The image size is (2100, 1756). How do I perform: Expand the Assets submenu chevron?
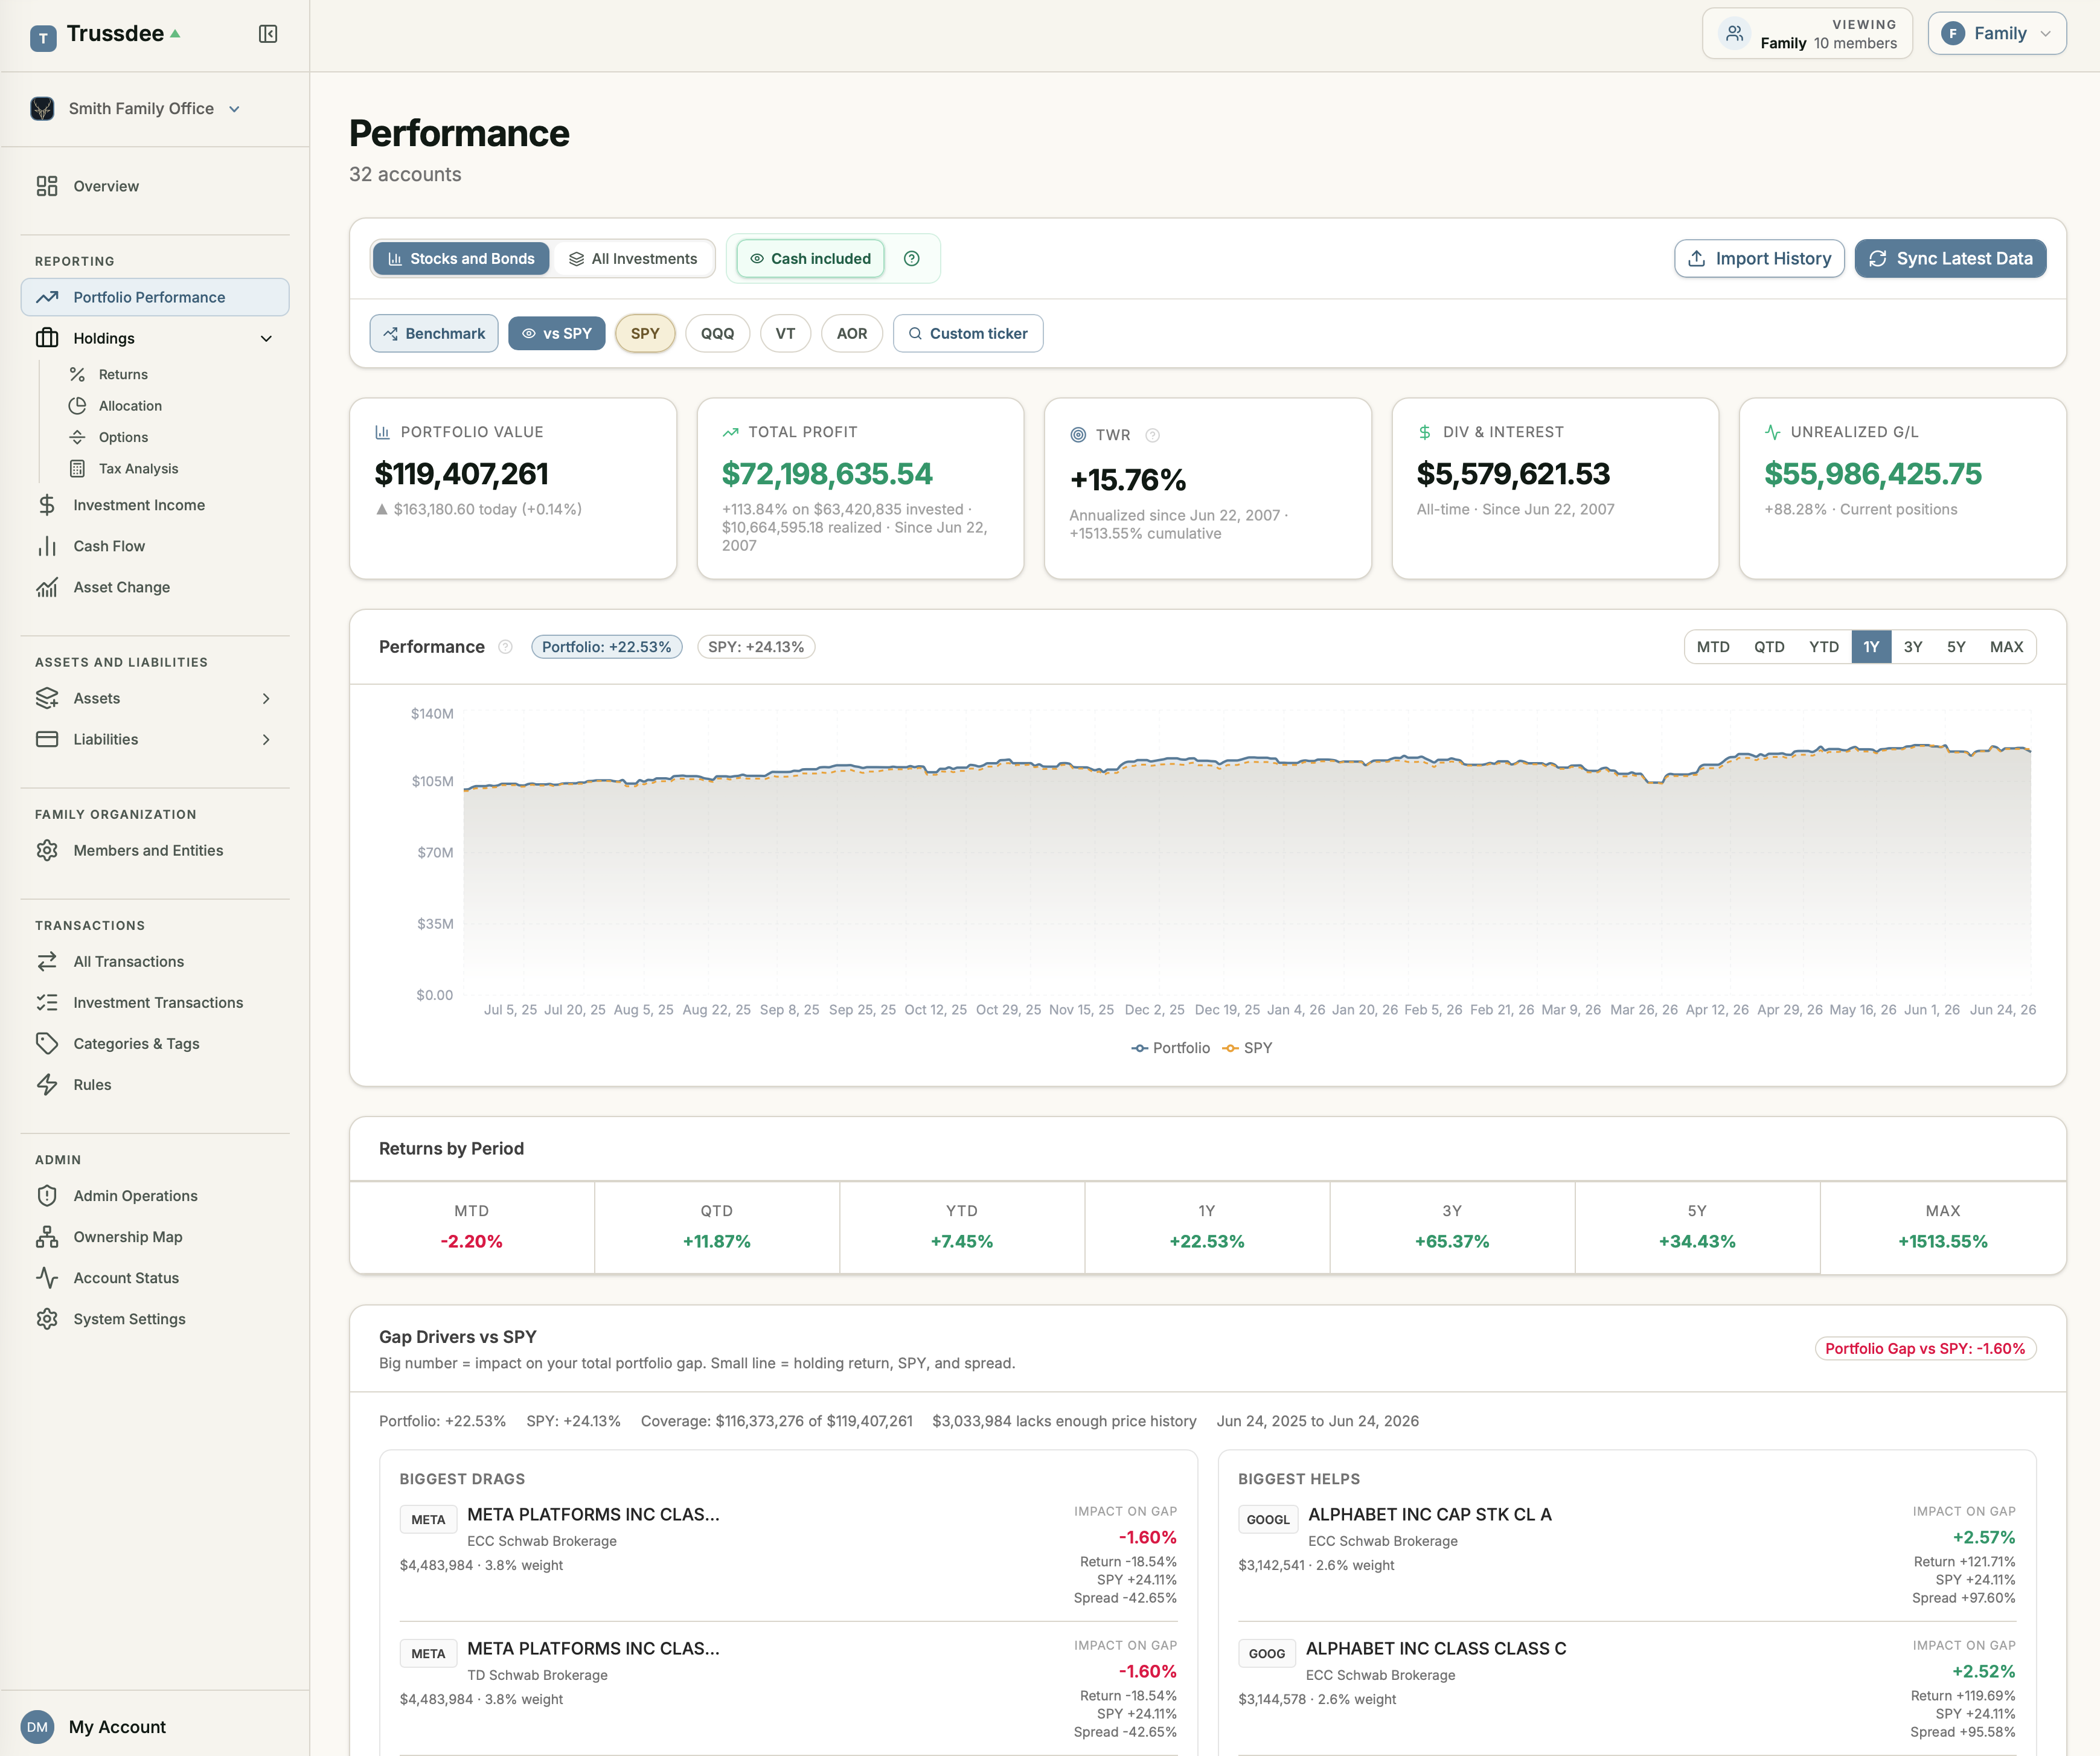click(x=266, y=698)
